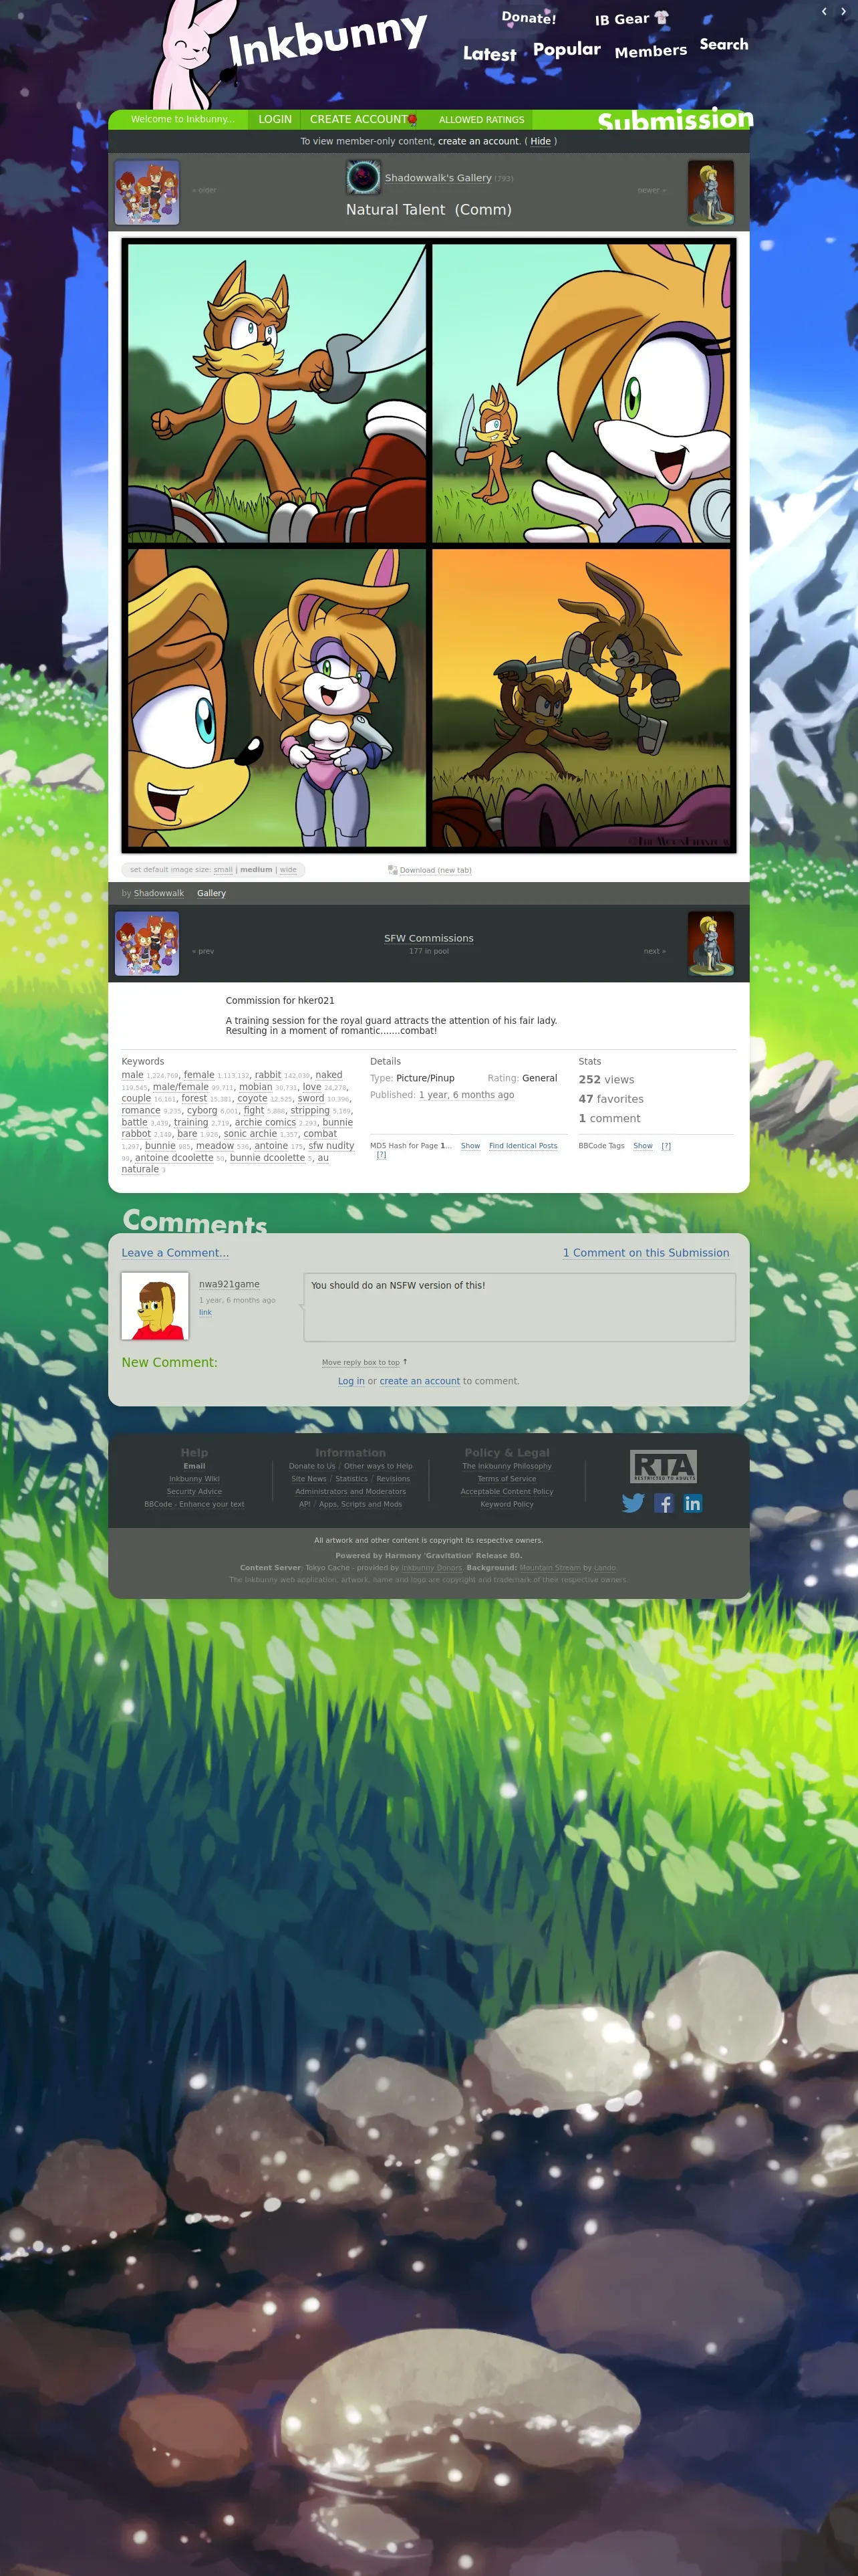Open the Members menu

650,51
